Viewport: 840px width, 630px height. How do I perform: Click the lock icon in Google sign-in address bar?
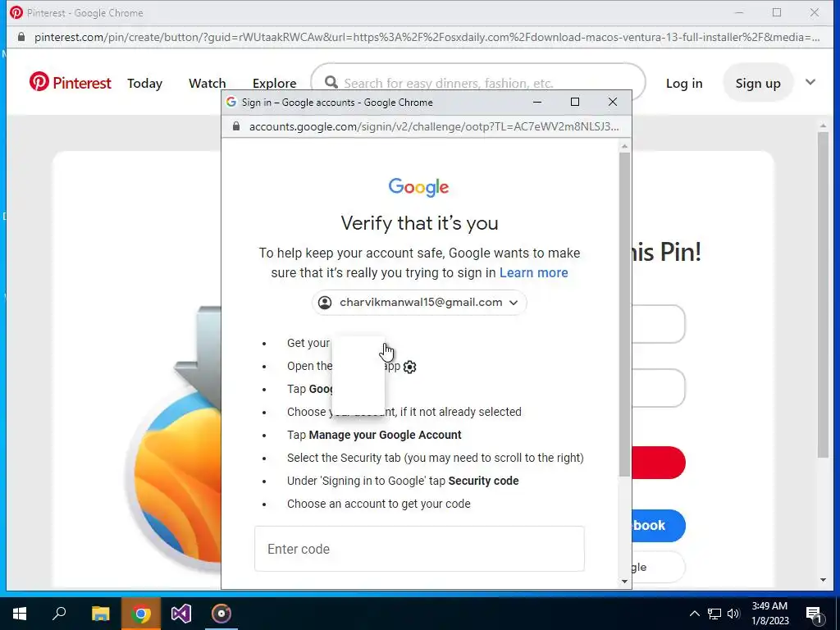point(235,126)
